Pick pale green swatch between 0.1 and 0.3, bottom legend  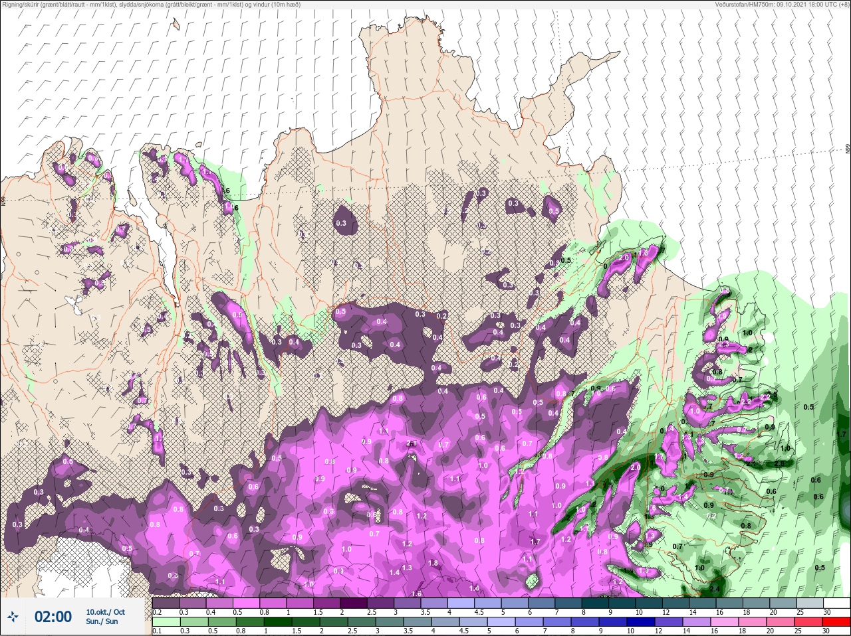166,622
